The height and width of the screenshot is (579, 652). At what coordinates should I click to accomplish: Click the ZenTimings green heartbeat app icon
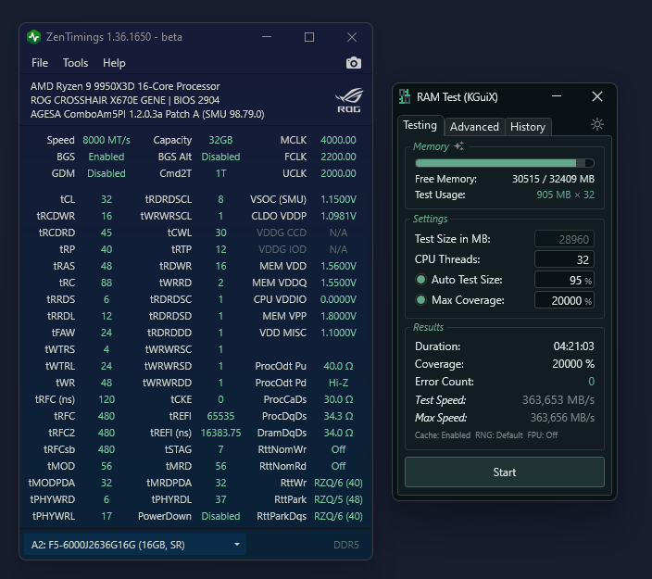[34, 37]
